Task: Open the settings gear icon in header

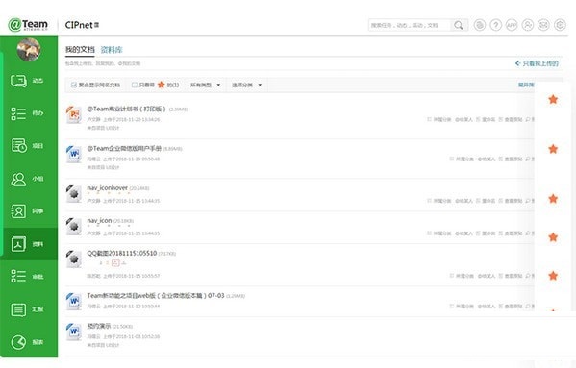Action: tap(560, 25)
